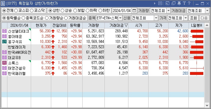Click the duplicate window icon in title bar

173,3
